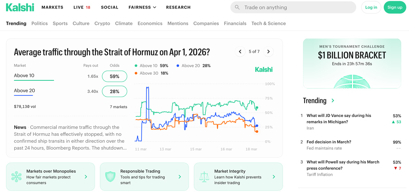Click the 7 markets label

pos(119,107)
